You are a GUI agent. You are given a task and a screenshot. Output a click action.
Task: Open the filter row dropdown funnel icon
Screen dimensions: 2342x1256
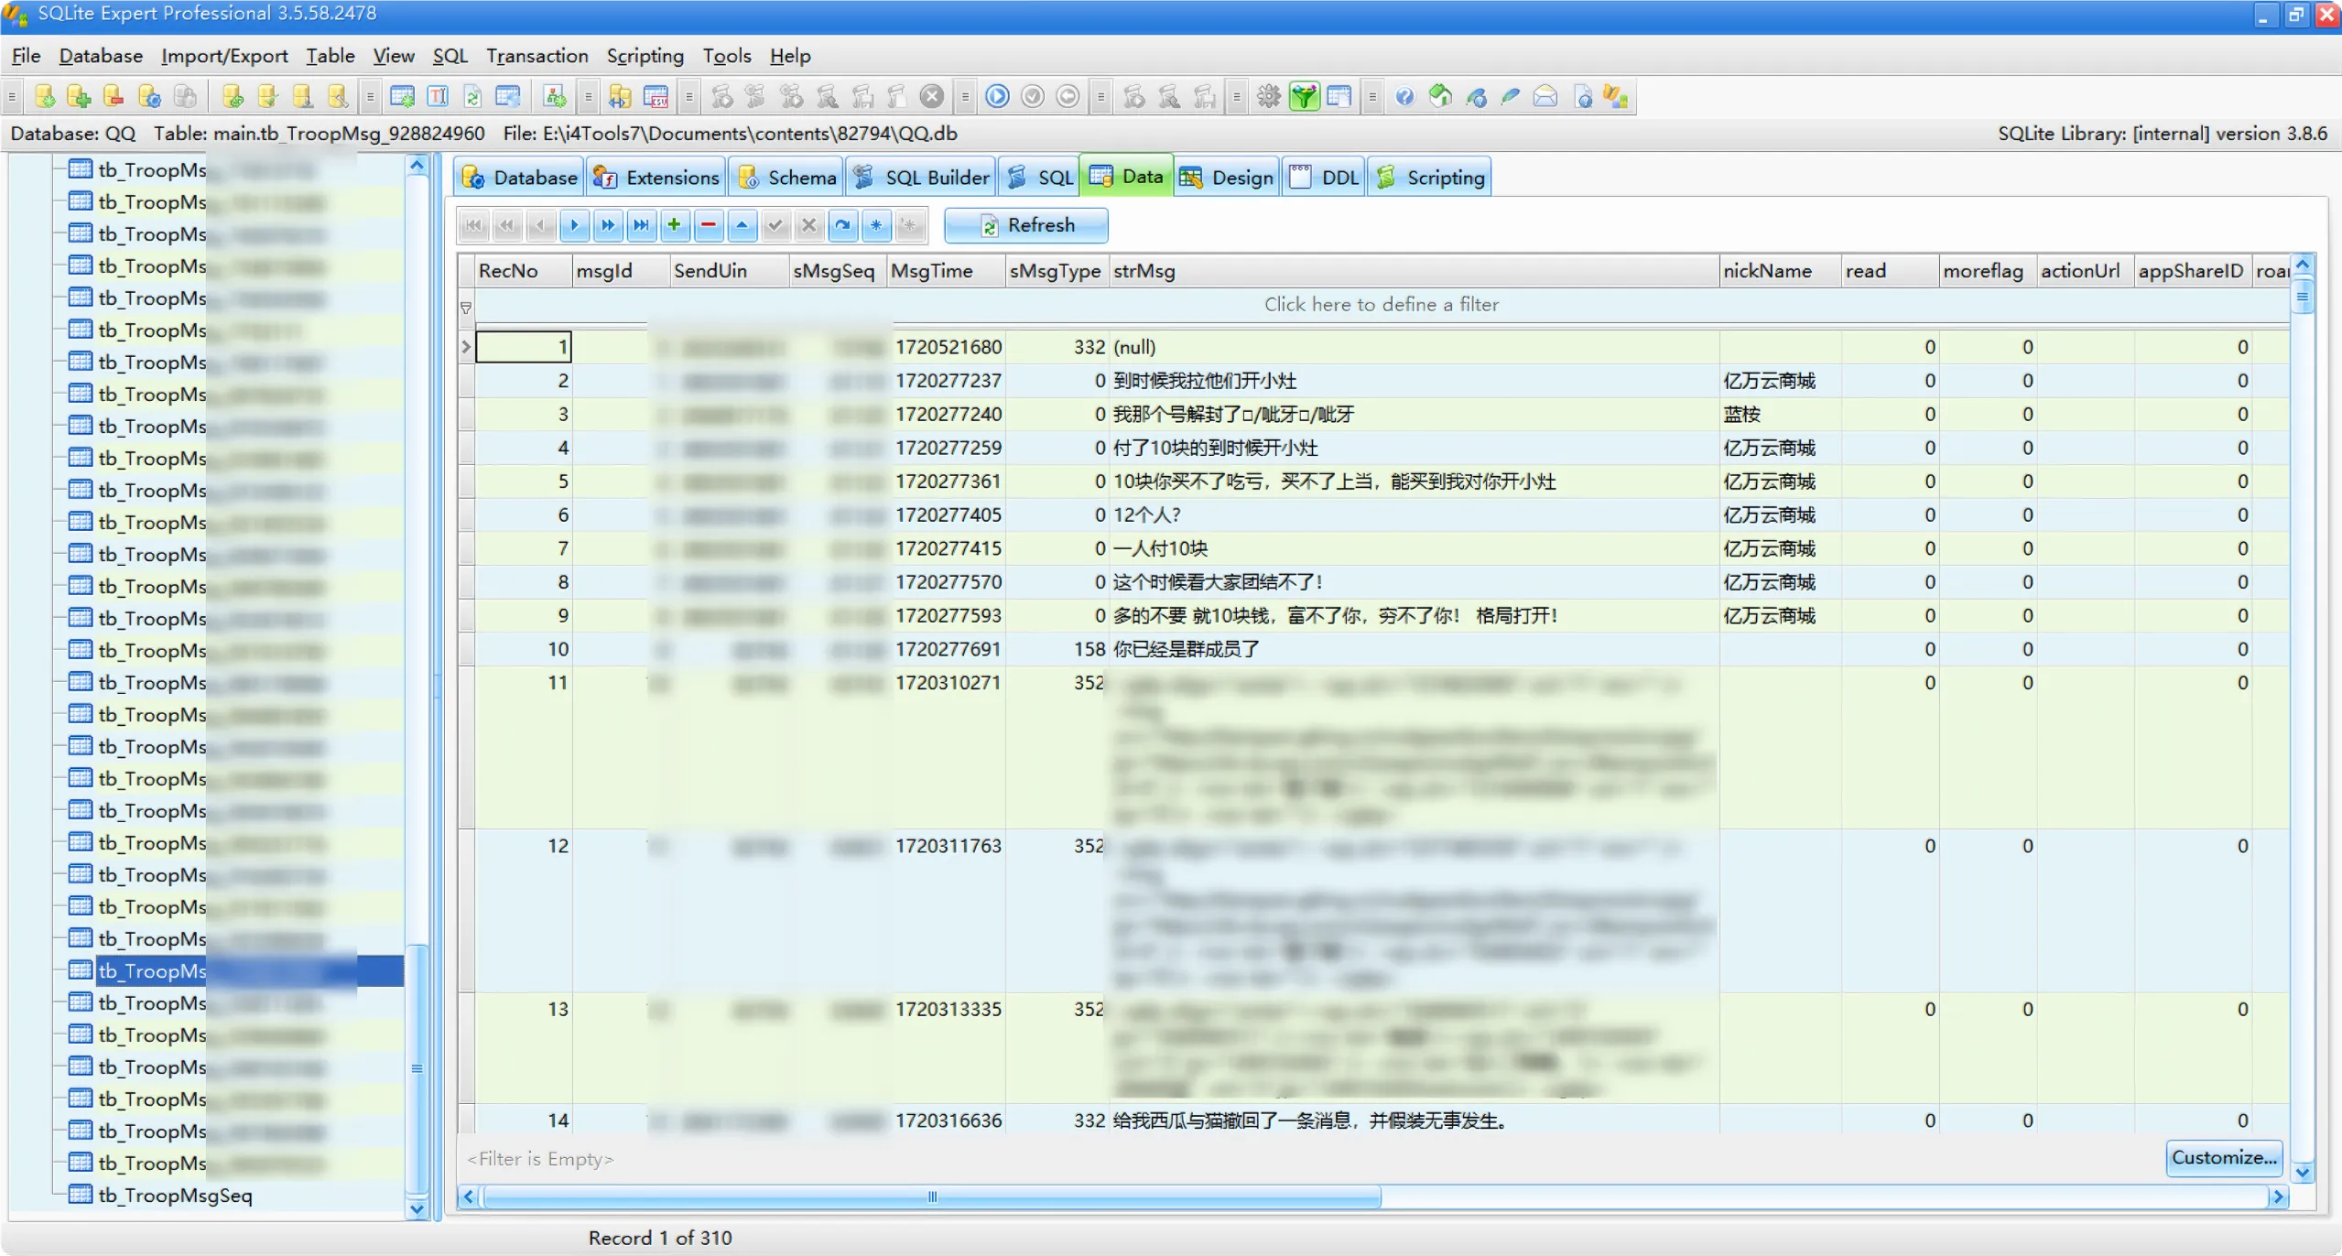(x=466, y=309)
